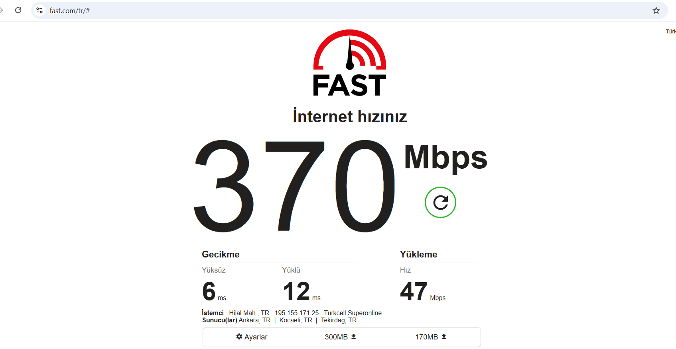Screen dimensions: 676x349
Task: Click the 12 ms loaded latency value
Action: point(302,291)
